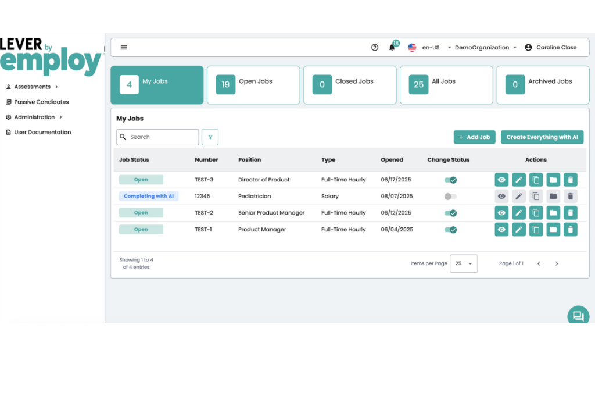Archive the Senior Product Manager job
This screenshot has height=403, width=595.
[x=553, y=213]
